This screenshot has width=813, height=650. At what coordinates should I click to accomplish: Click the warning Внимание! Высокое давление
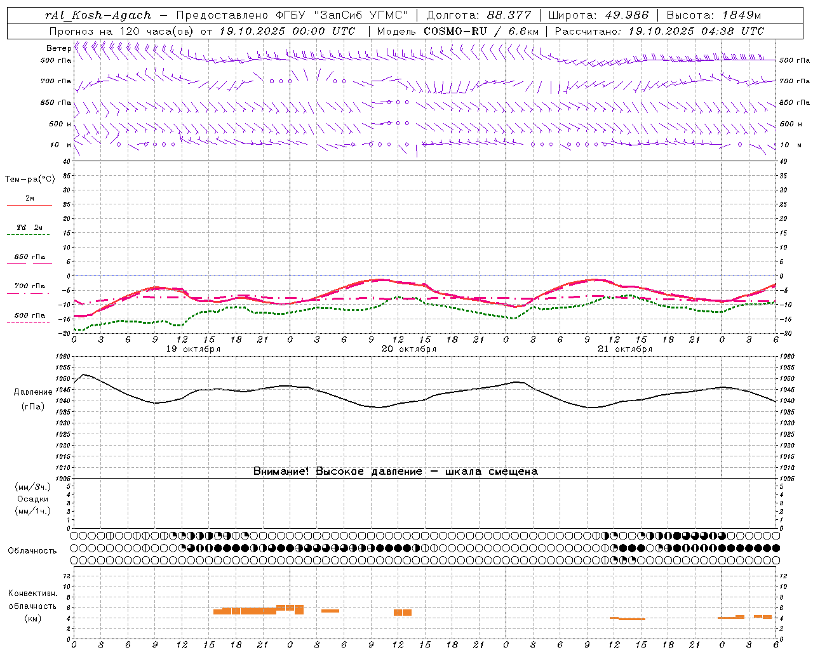click(337, 471)
